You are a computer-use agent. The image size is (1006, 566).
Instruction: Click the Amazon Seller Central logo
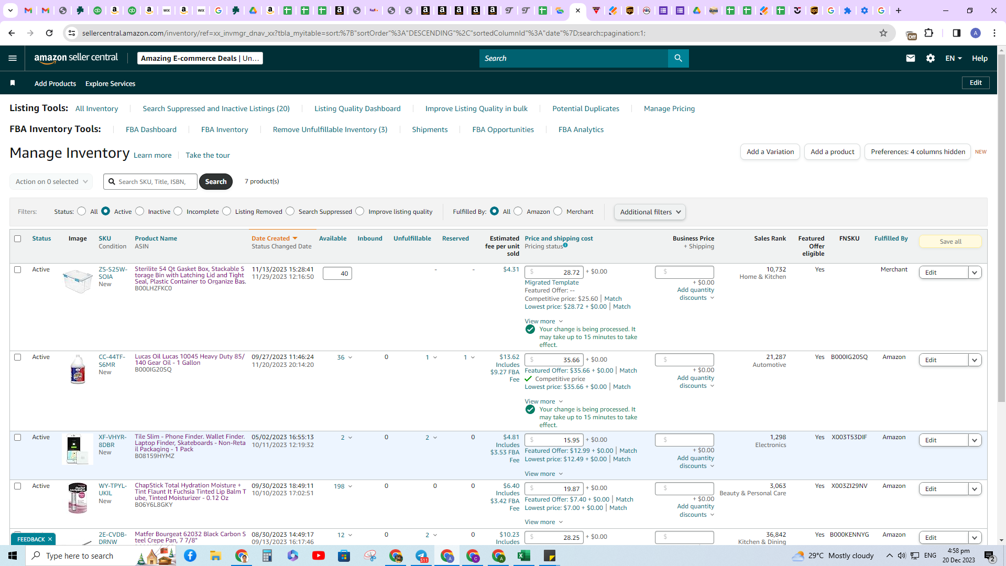click(x=76, y=58)
